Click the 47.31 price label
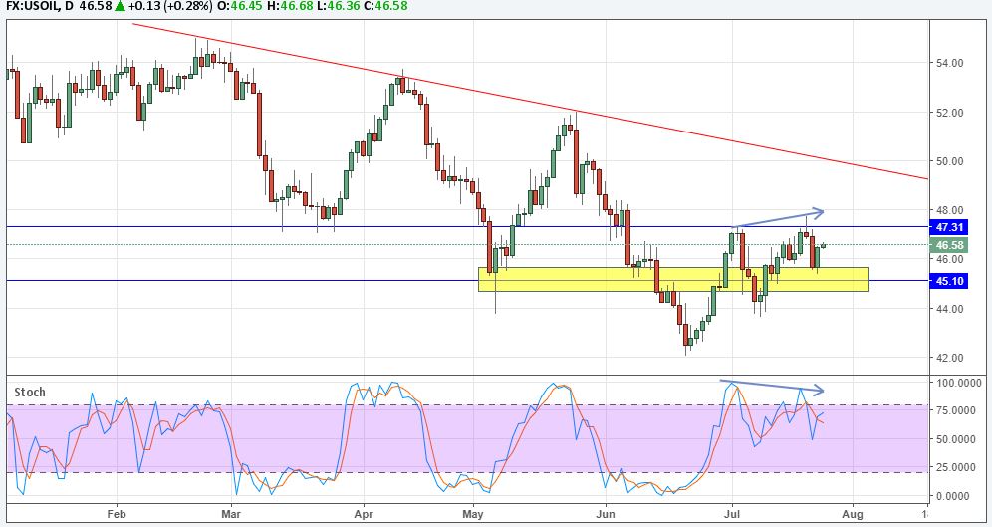The height and width of the screenshot is (527, 992). [949, 226]
